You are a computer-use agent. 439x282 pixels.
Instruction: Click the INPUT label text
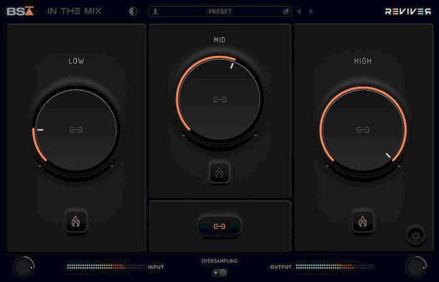coord(156,267)
